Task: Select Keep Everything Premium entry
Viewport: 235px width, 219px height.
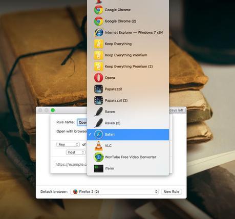Action: (128, 55)
